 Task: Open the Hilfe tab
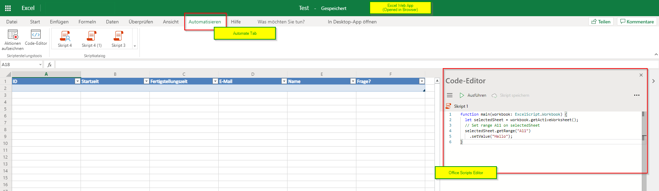pos(236,22)
